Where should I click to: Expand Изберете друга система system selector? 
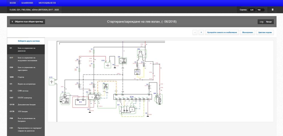[x=29, y=41]
